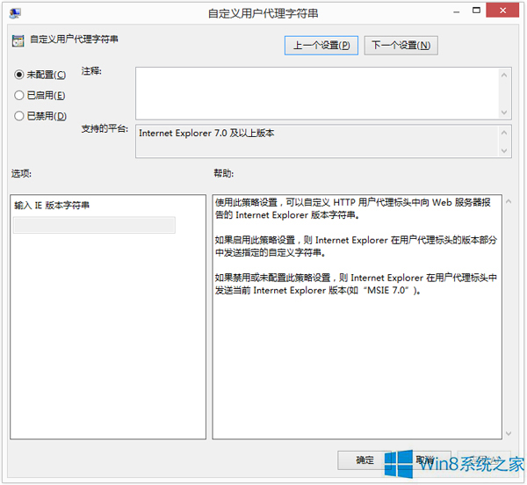The image size is (527, 485).
Task: Click the up arrow of the 帮助 scrollbar
Action: tap(509, 202)
